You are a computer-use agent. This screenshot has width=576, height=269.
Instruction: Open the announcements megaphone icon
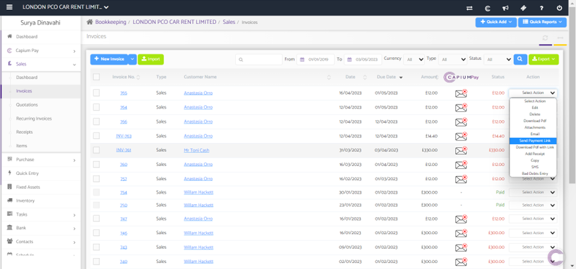[x=506, y=8]
